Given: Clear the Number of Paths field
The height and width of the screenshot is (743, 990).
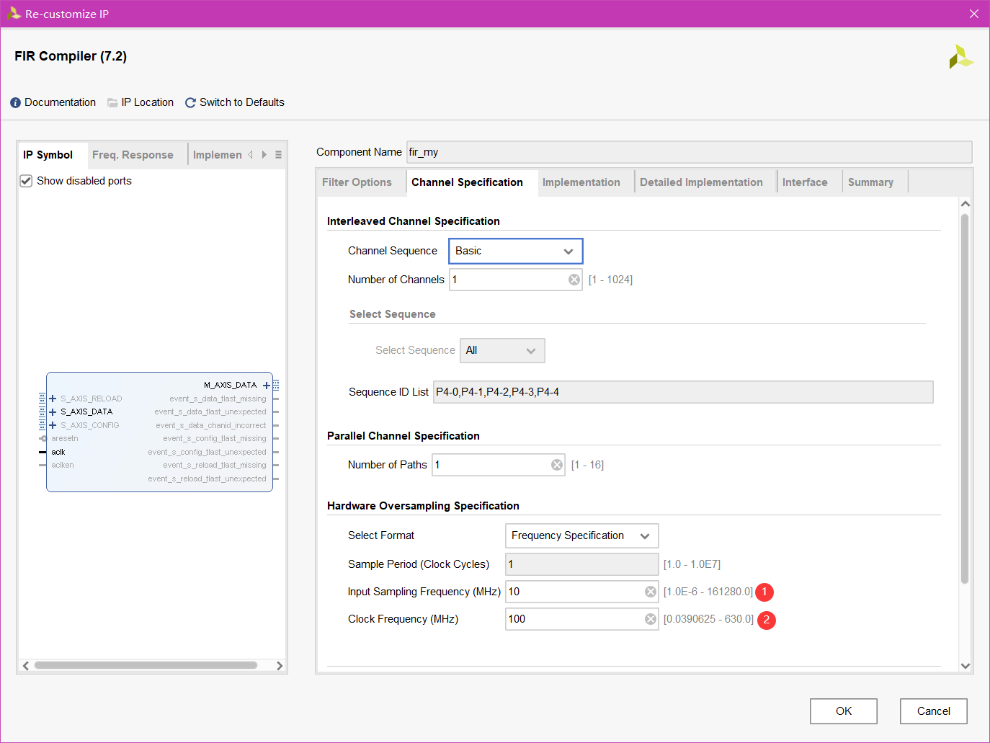Looking at the screenshot, I should 557,465.
